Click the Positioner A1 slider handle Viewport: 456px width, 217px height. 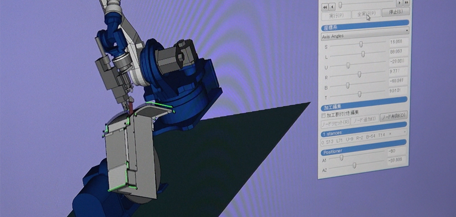pyautogui.click(x=341, y=157)
